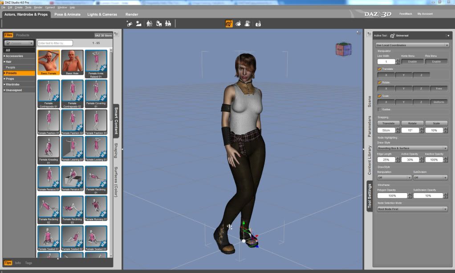Select the Basic Male preset thumbnail
This screenshot has height=273, width=455.
tap(72, 63)
